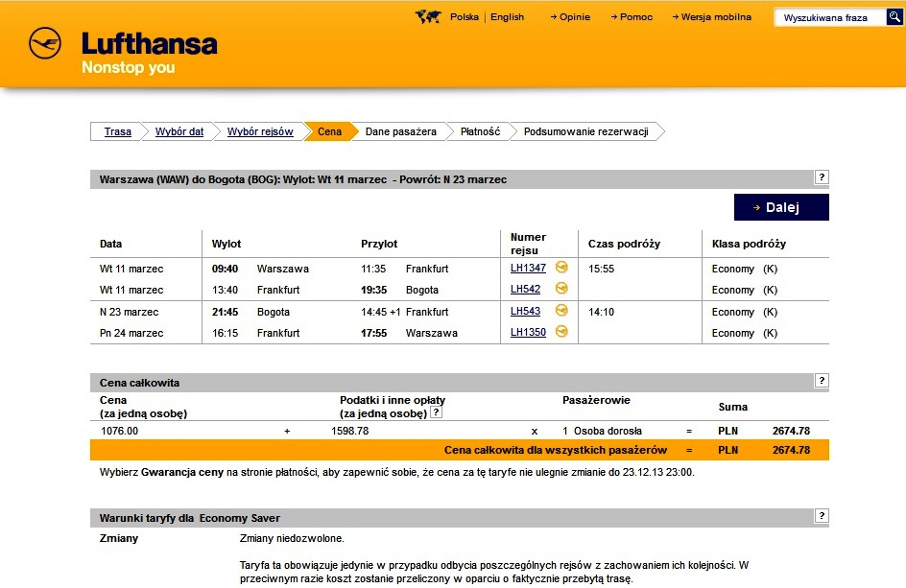Click arrival time 19:35 in Bogota
This screenshot has height=588, width=906.
(x=374, y=290)
